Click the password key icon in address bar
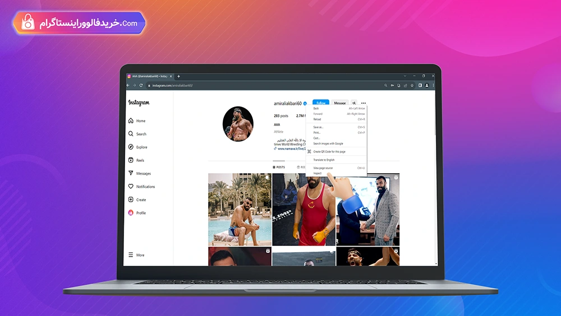Viewport: 561px width, 316px height. [393, 85]
